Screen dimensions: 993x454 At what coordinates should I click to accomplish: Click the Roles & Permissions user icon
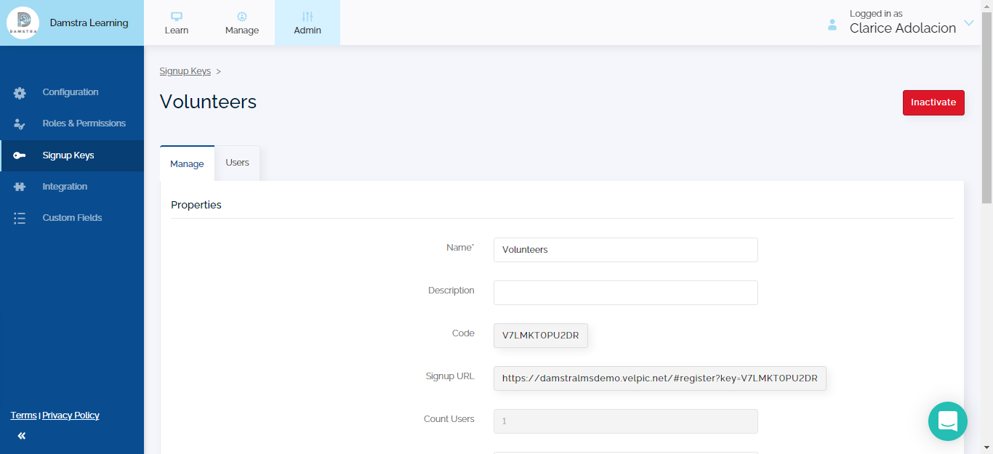point(20,124)
